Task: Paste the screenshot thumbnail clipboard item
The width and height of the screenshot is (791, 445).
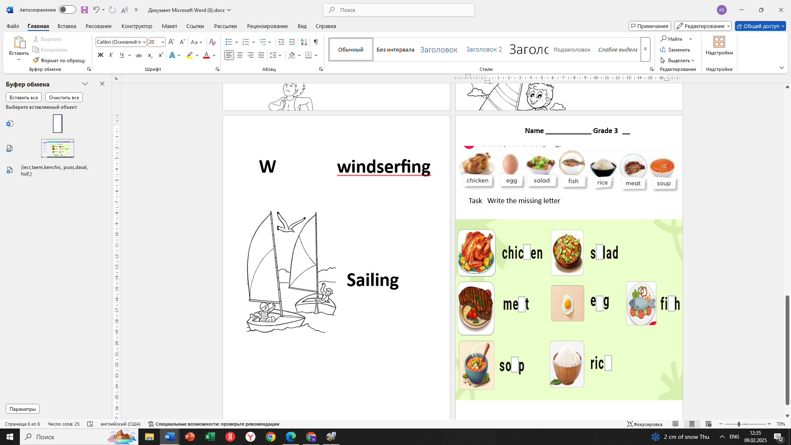Action: (x=58, y=148)
